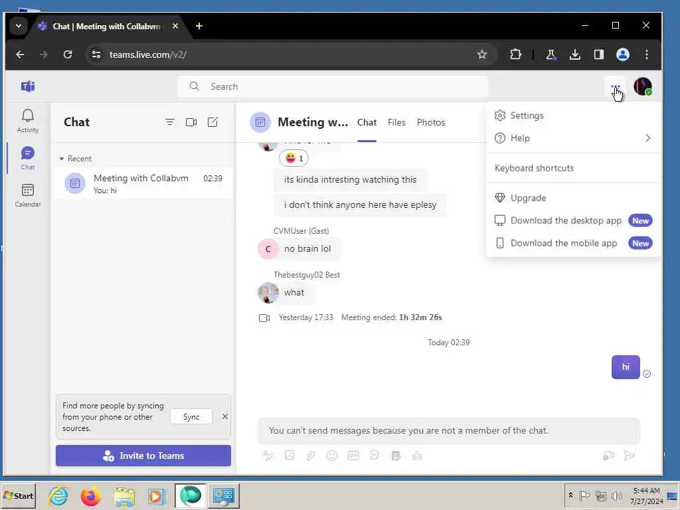Open the sticker picker icon

tap(375, 456)
